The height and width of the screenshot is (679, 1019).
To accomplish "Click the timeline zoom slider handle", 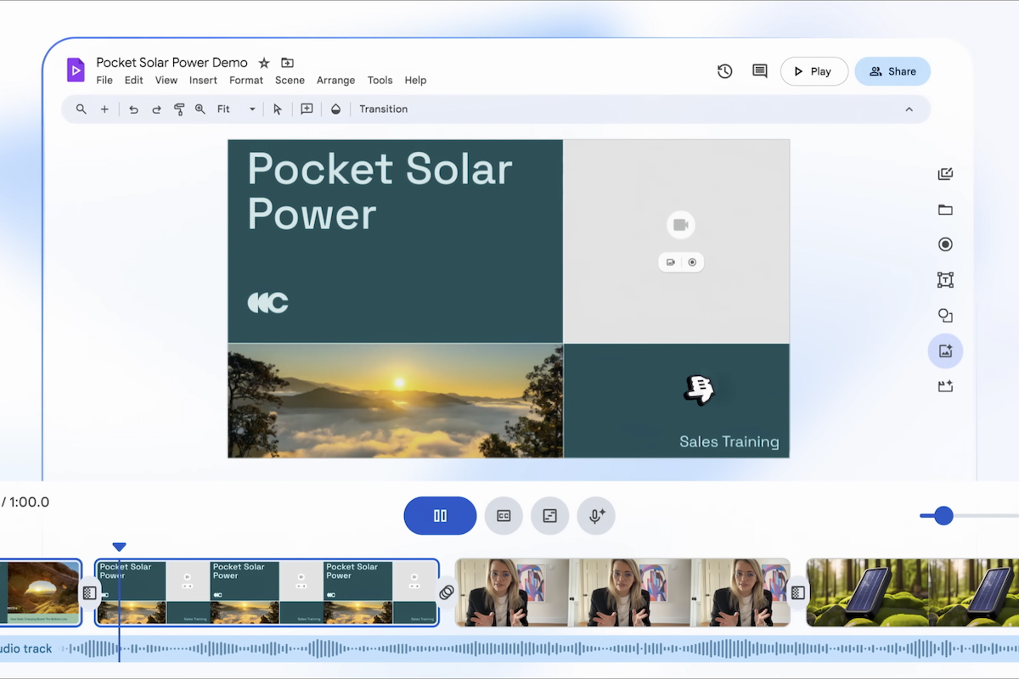I will 943,516.
